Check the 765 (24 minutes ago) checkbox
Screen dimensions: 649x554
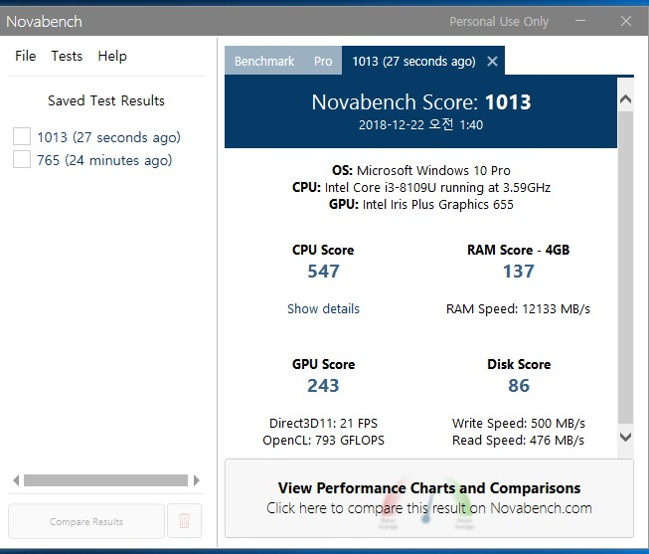pyautogui.click(x=22, y=159)
